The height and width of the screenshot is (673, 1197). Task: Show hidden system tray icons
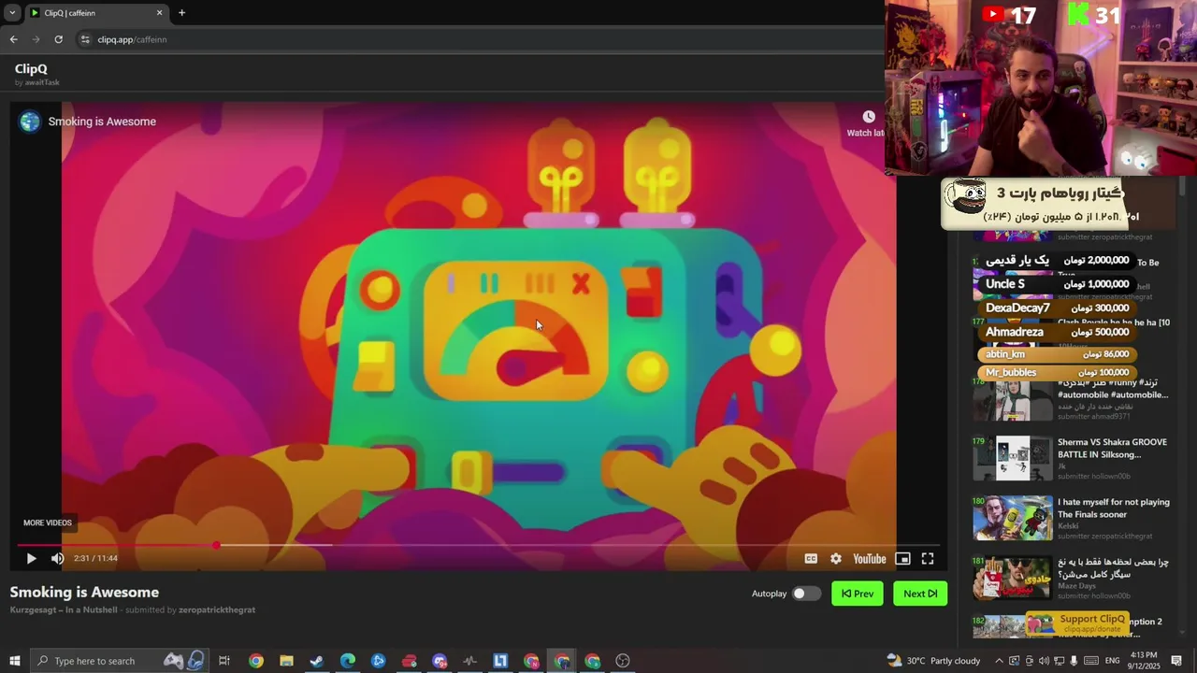tap(999, 661)
